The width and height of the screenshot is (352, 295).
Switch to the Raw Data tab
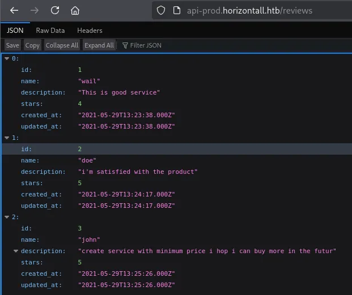coord(50,31)
